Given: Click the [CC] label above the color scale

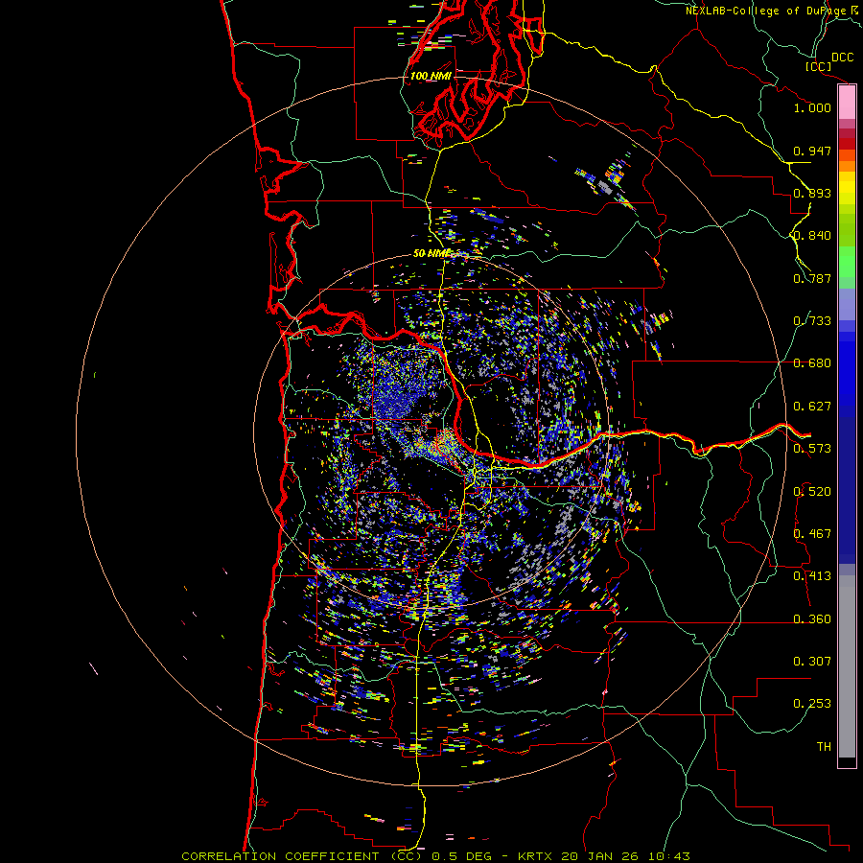Looking at the screenshot, I should click(818, 66).
